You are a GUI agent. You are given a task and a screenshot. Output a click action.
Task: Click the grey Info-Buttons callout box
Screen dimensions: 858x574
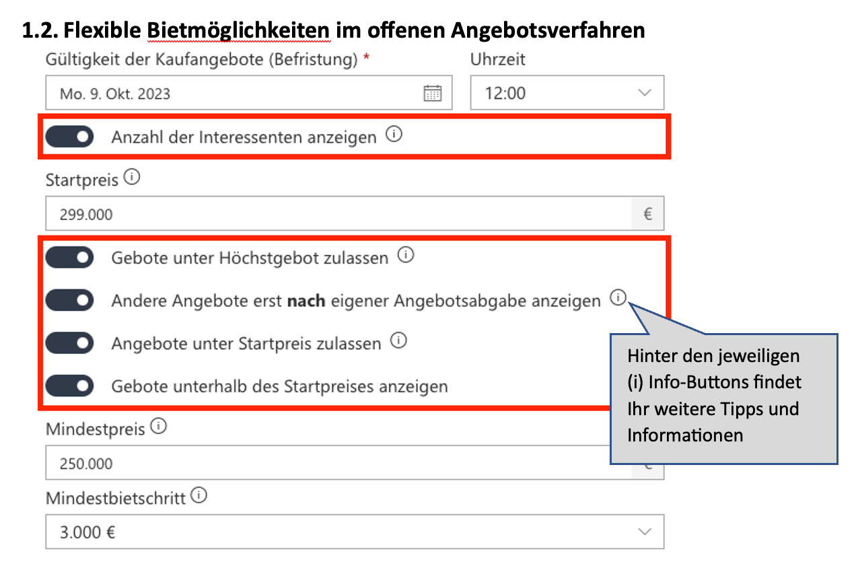coord(723,397)
